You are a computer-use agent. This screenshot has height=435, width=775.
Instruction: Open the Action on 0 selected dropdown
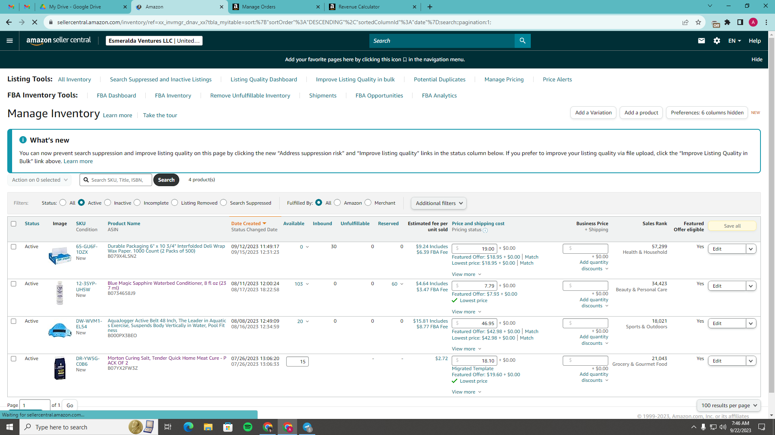tap(40, 180)
